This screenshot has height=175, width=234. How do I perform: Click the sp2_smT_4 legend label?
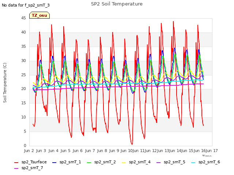(x=140, y=162)
